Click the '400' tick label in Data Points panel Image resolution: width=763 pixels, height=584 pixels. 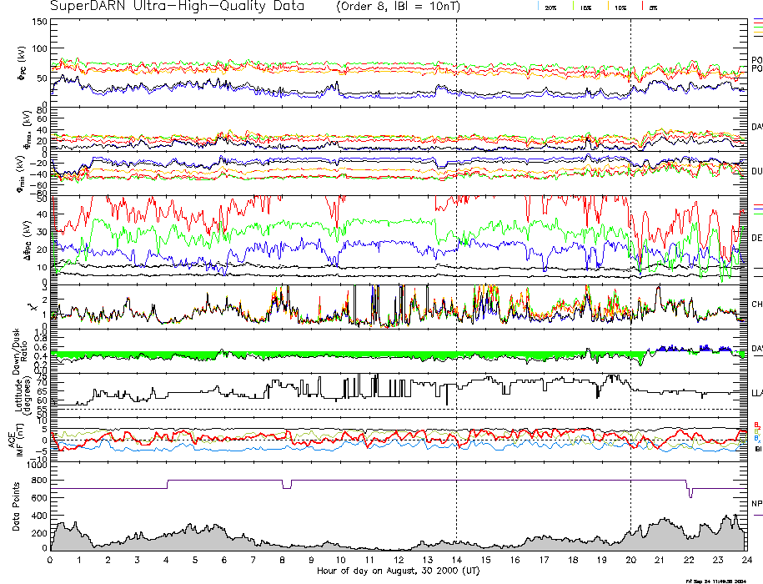tap(40, 516)
